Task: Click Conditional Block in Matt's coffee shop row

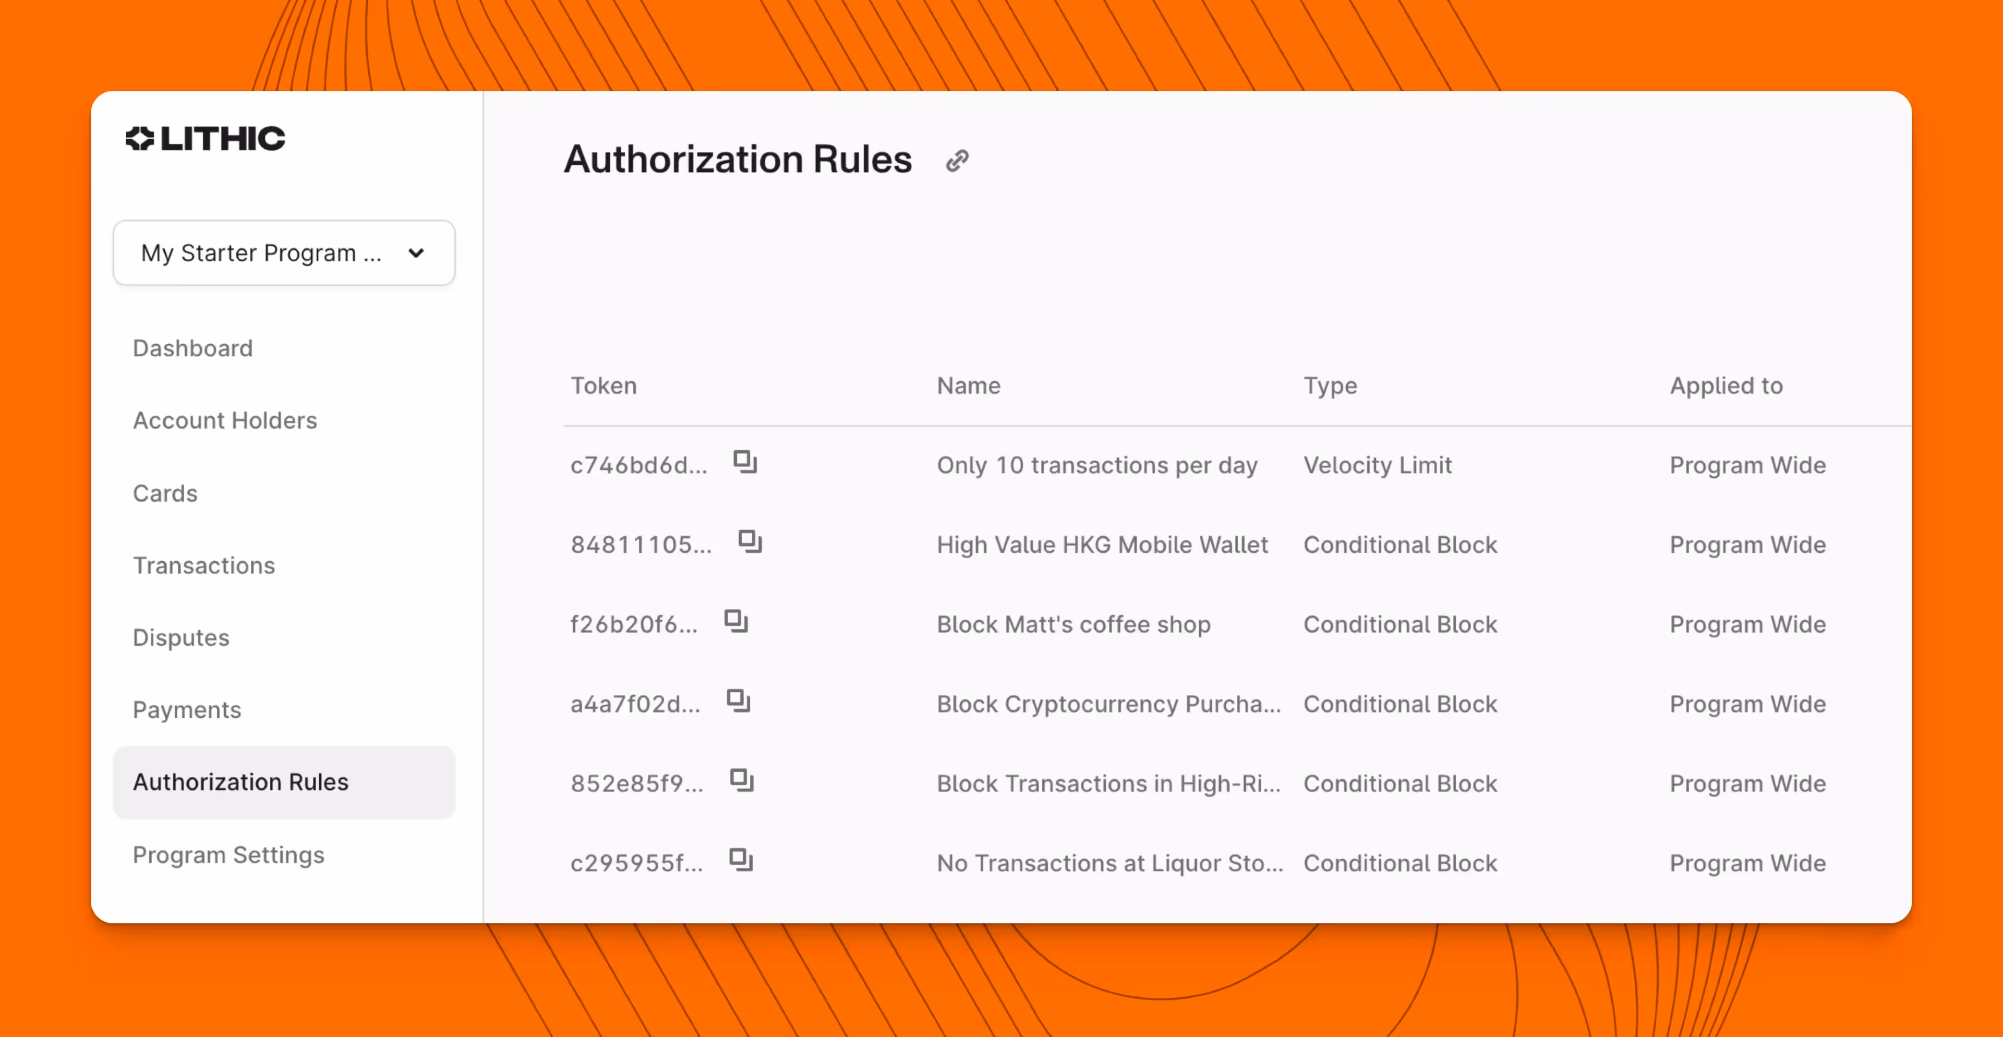Action: [x=1399, y=625]
